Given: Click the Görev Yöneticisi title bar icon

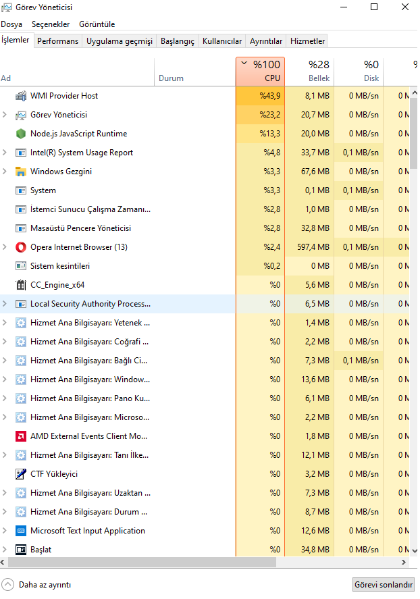Looking at the screenshot, I should coord(7,7).
